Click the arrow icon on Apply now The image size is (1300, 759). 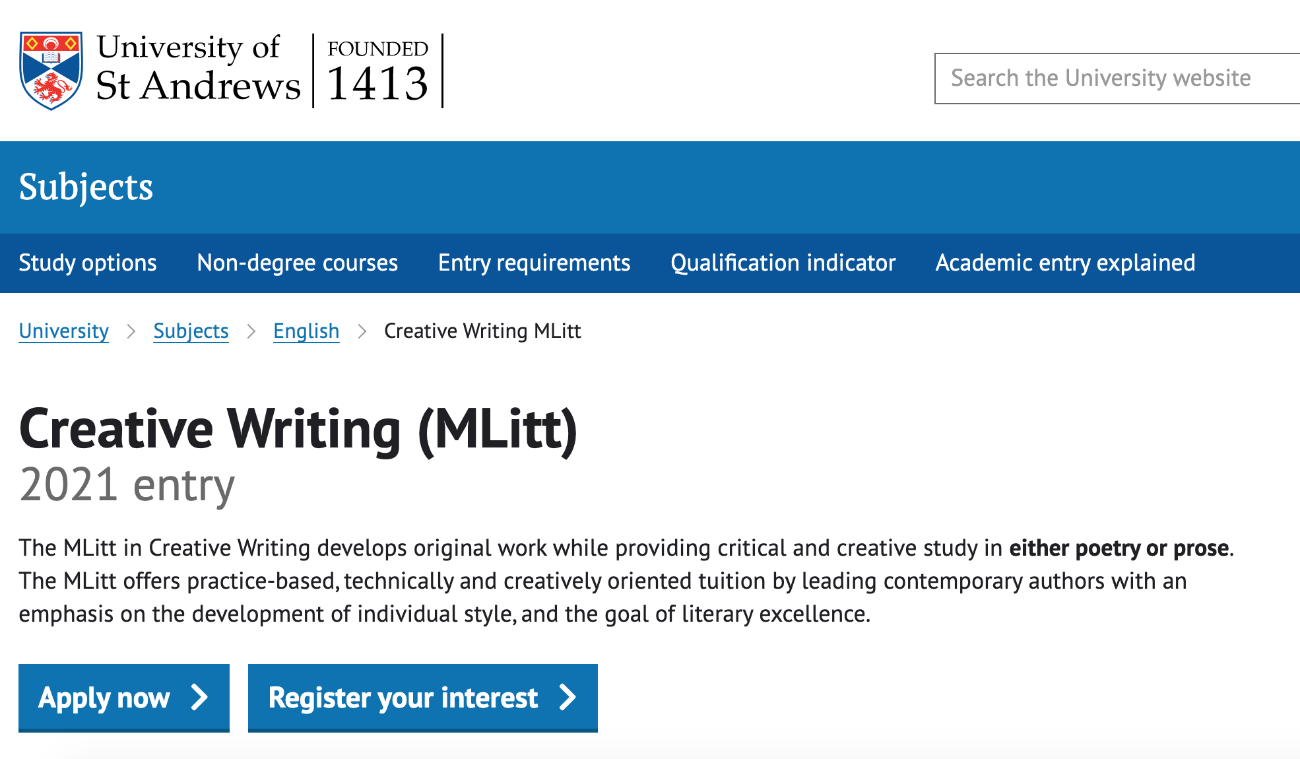pyautogui.click(x=199, y=697)
